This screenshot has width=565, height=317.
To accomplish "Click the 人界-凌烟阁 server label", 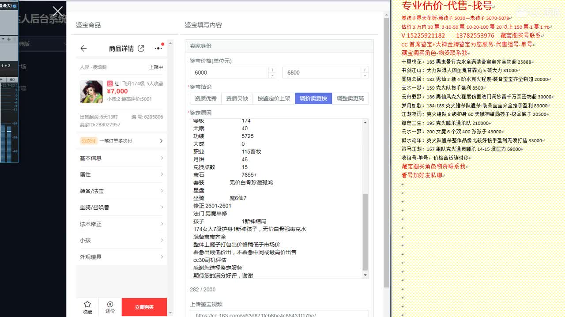I will pos(93,67).
